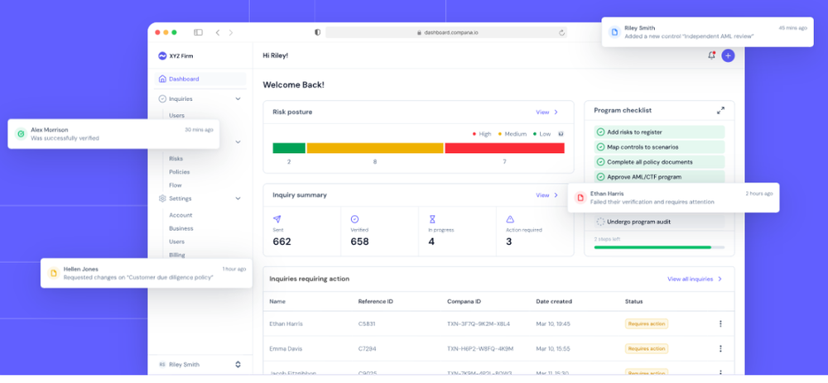This screenshot has height=383, width=828.
Task: Click the yellow Medium risk bar segment
Action: point(375,148)
